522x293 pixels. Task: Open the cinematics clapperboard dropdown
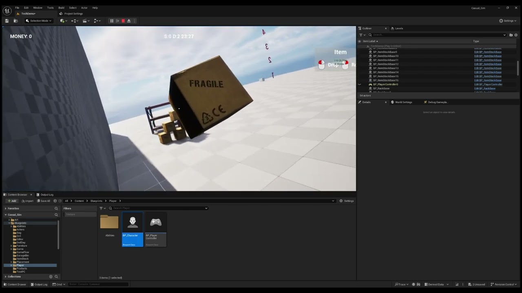click(x=86, y=21)
